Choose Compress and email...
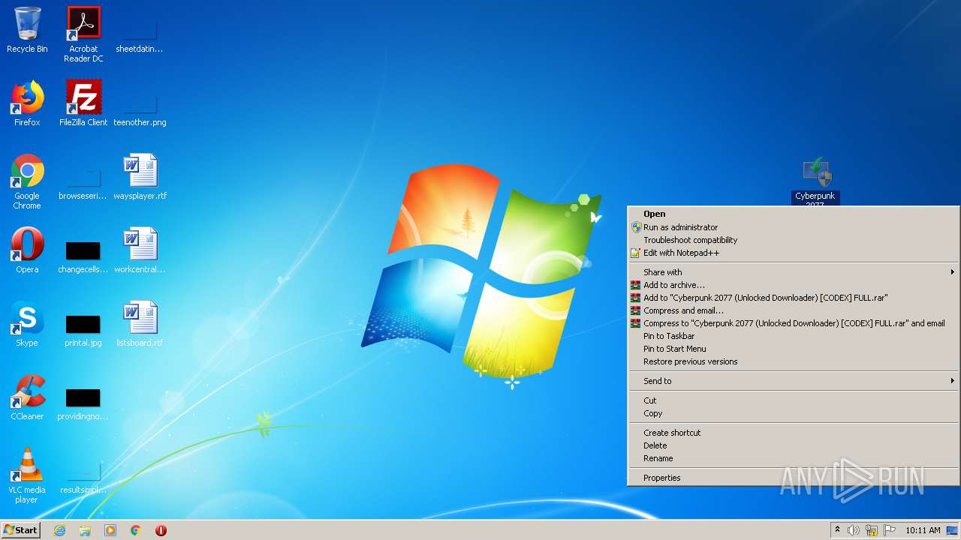961x540 pixels. 794,310
